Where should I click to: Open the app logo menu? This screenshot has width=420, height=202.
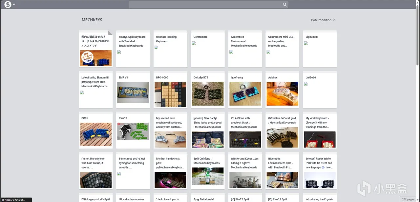point(8,5)
